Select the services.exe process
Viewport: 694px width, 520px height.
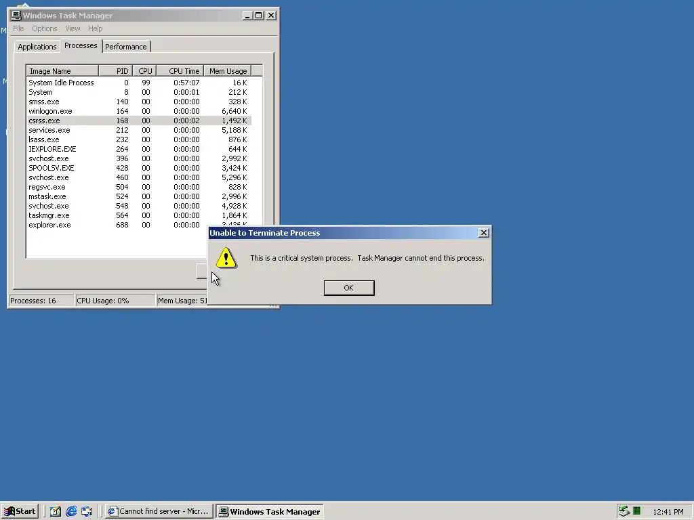138,130
